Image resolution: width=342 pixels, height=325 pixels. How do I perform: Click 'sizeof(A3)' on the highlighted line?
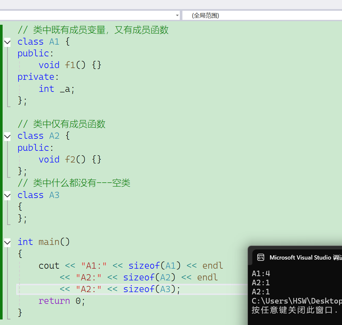[150, 289]
